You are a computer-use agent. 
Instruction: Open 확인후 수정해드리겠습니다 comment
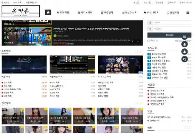click(159, 117)
